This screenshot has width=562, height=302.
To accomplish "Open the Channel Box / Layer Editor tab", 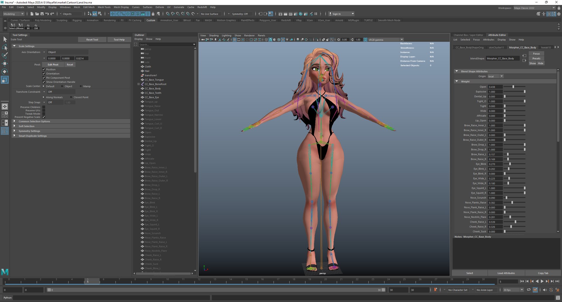I will 468,35.
